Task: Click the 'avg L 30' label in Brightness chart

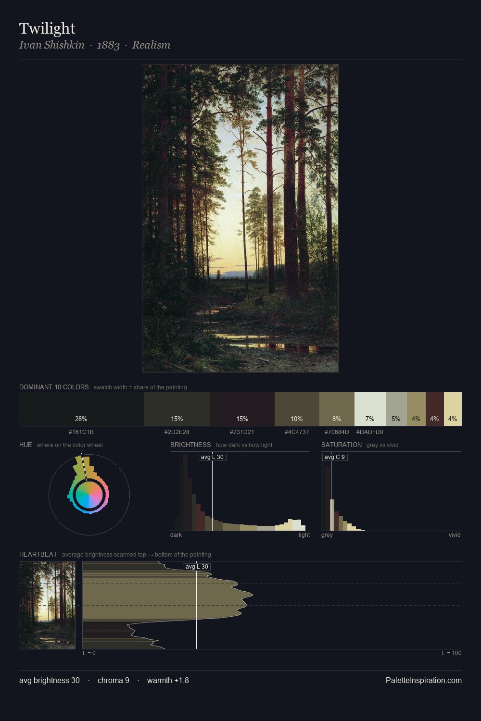Action: pos(212,457)
